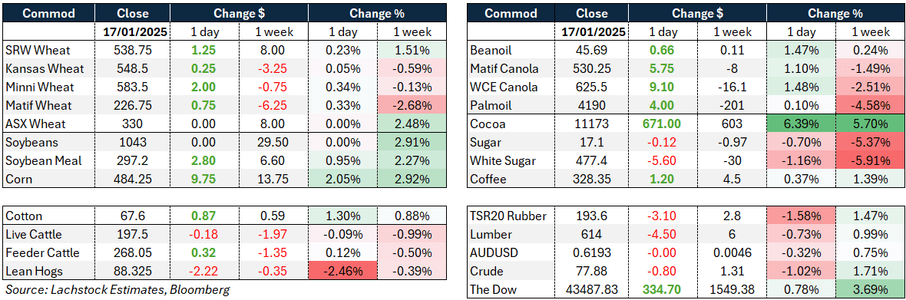
Task: Click the Source: Lachstock Estimates, Bloomberg text
Action: (116, 289)
